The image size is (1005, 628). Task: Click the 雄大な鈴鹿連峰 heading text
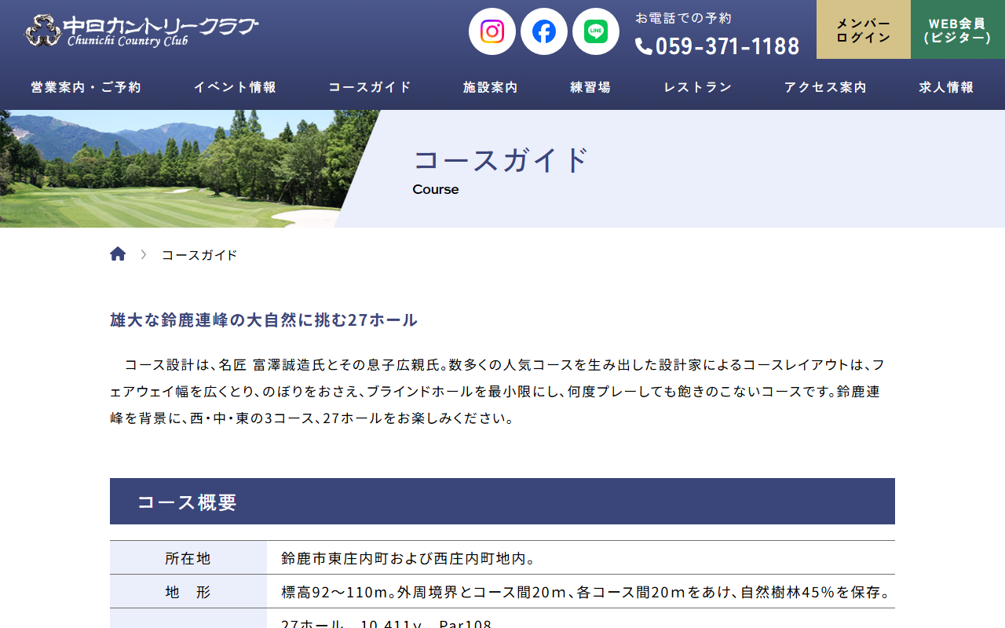tap(264, 320)
